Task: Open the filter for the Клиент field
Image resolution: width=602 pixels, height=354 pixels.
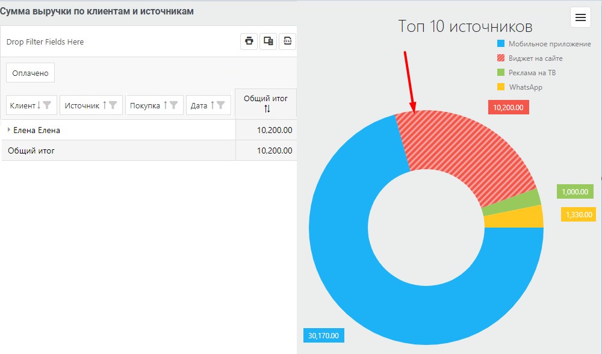Action: tap(47, 105)
